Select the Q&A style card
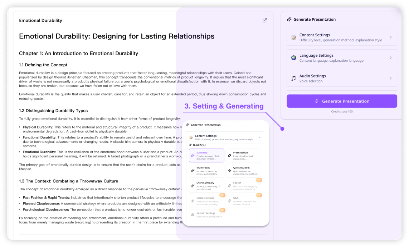 [x=243, y=201]
